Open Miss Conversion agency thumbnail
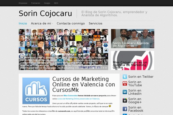Screen dimensions: 173x115 [x=133, y=60]
